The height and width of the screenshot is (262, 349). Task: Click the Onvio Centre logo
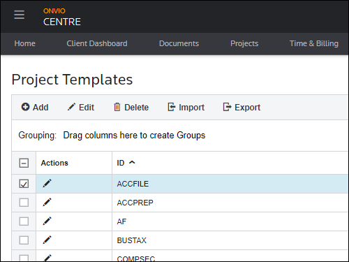62,17
